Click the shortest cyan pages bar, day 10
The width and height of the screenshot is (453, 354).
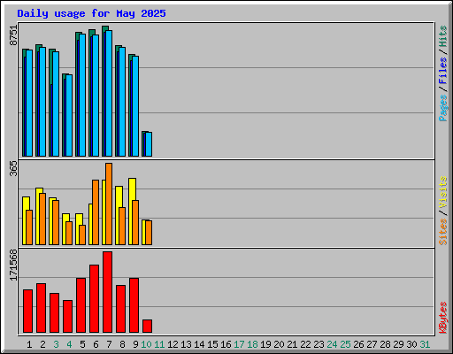click(149, 144)
